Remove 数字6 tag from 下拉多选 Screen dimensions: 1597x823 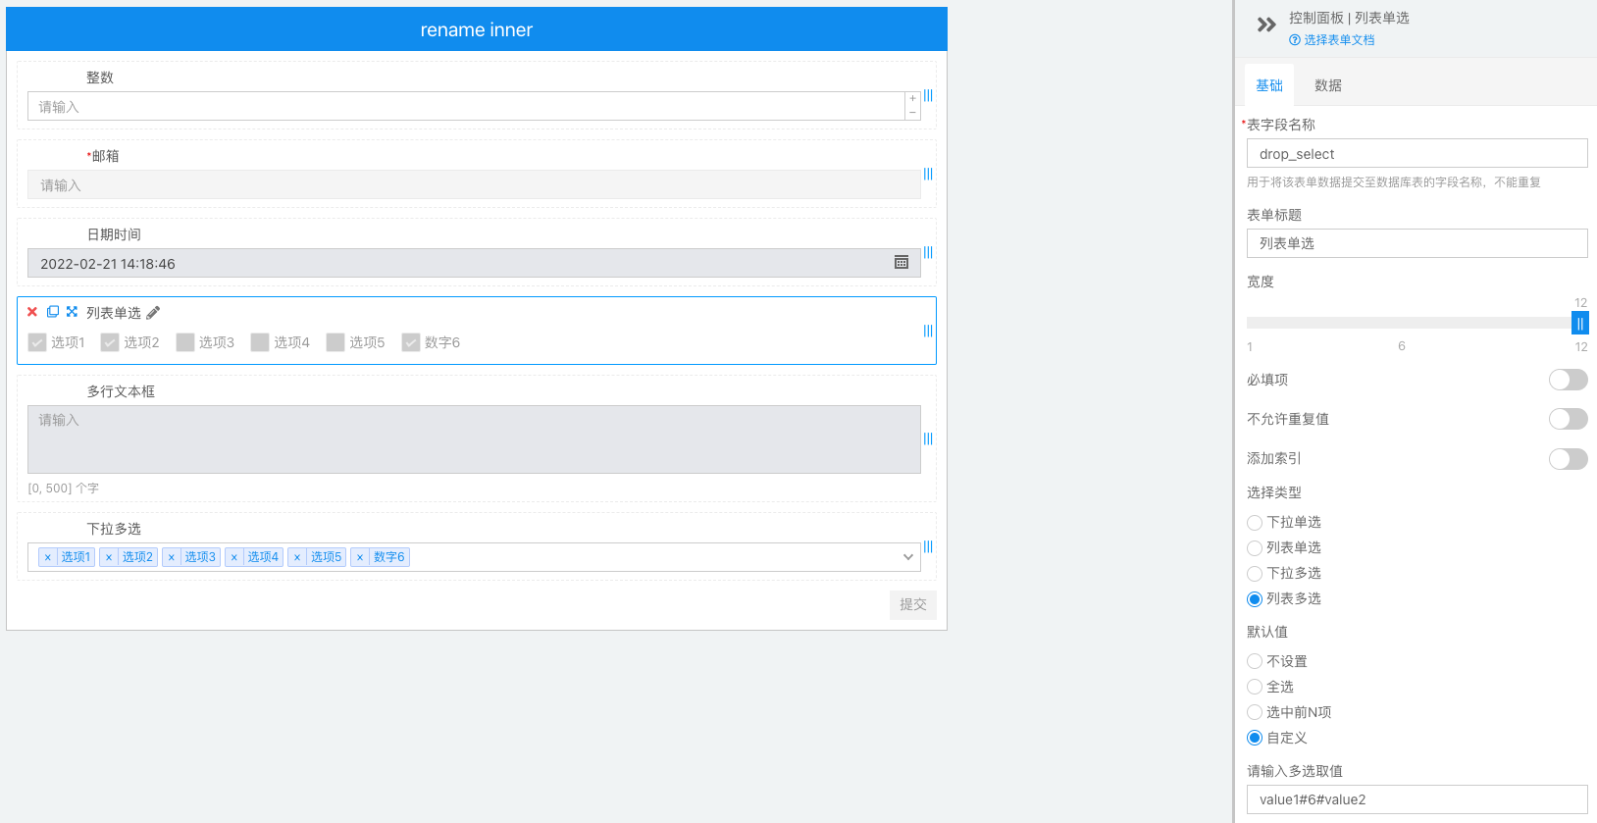pyautogui.click(x=360, y=557)
